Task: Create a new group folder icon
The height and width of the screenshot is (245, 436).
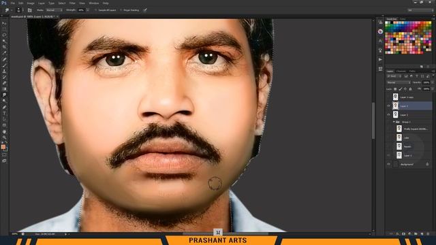Action: tap(416, 234)
